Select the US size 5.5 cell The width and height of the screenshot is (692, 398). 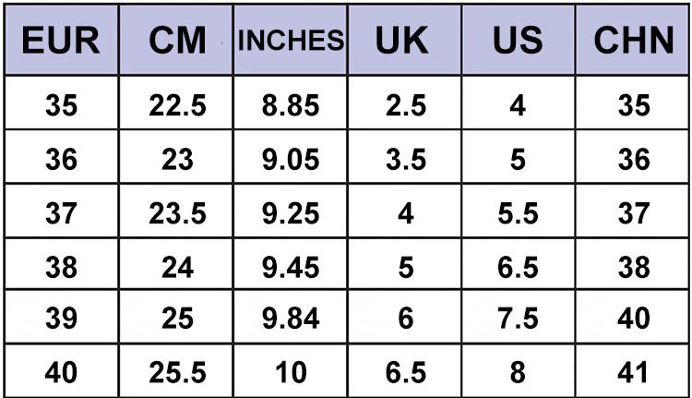(x=518, y=213)
